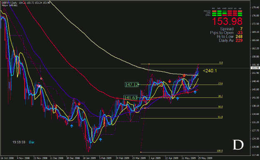Click the GBPJPY Daily symbol label

tap(10, 3)
